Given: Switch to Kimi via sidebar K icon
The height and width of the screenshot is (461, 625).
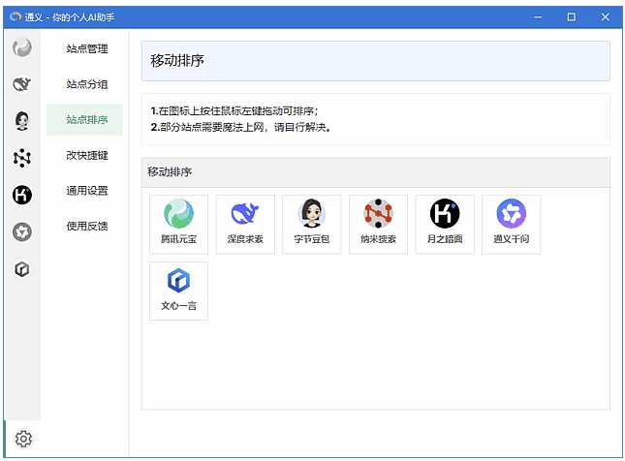Looking at the screenshot, I should tap(22, 195).
